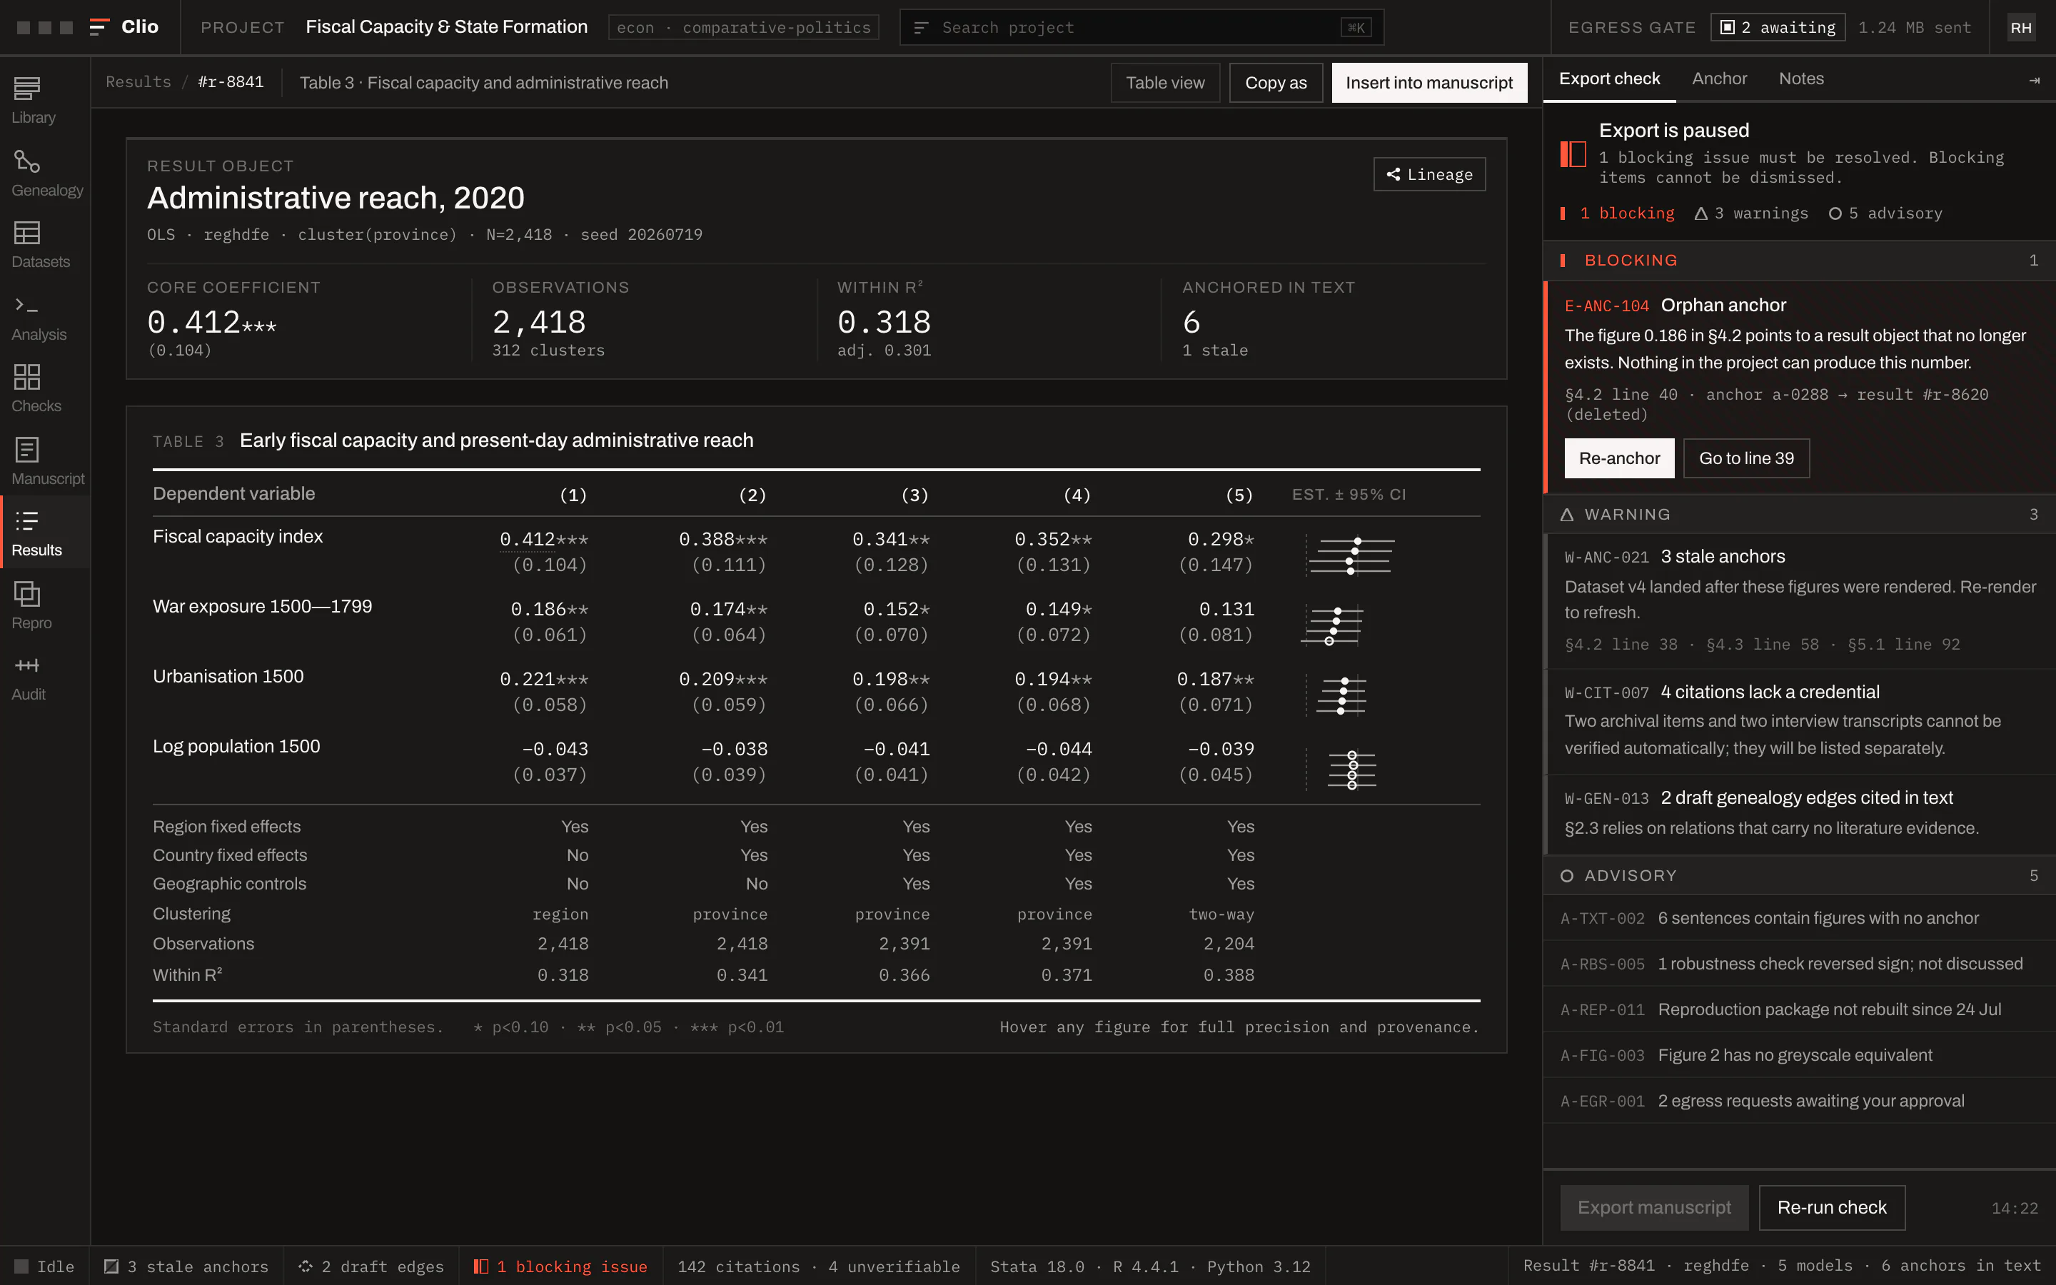The image size is (2056, 1285).
Task: Open warning W-CIT-007 citations lack credential
Action: click(1800, 721)
